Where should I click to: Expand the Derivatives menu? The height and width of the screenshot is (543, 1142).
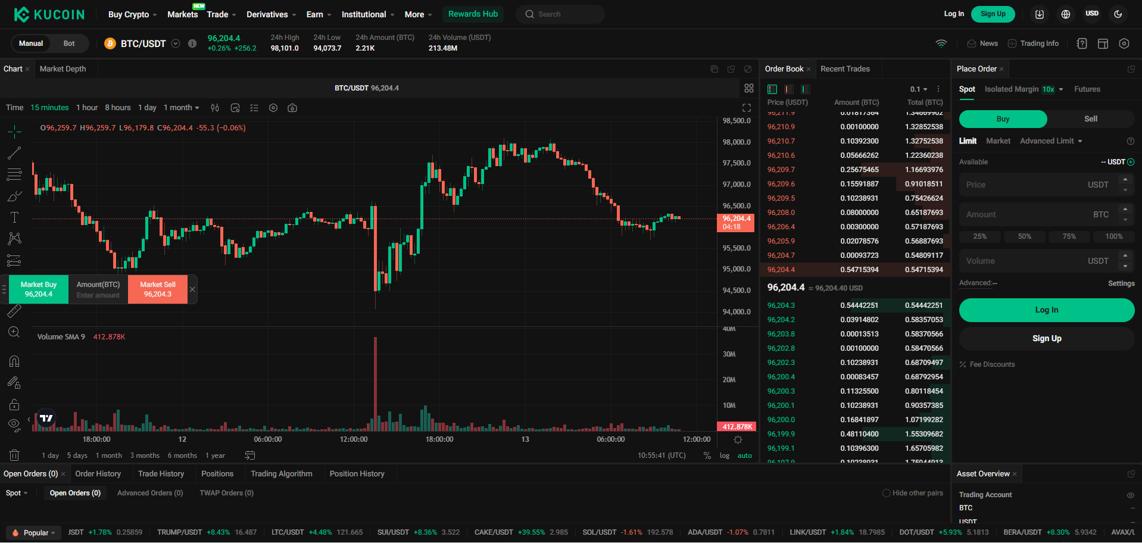tap(272, 14)
